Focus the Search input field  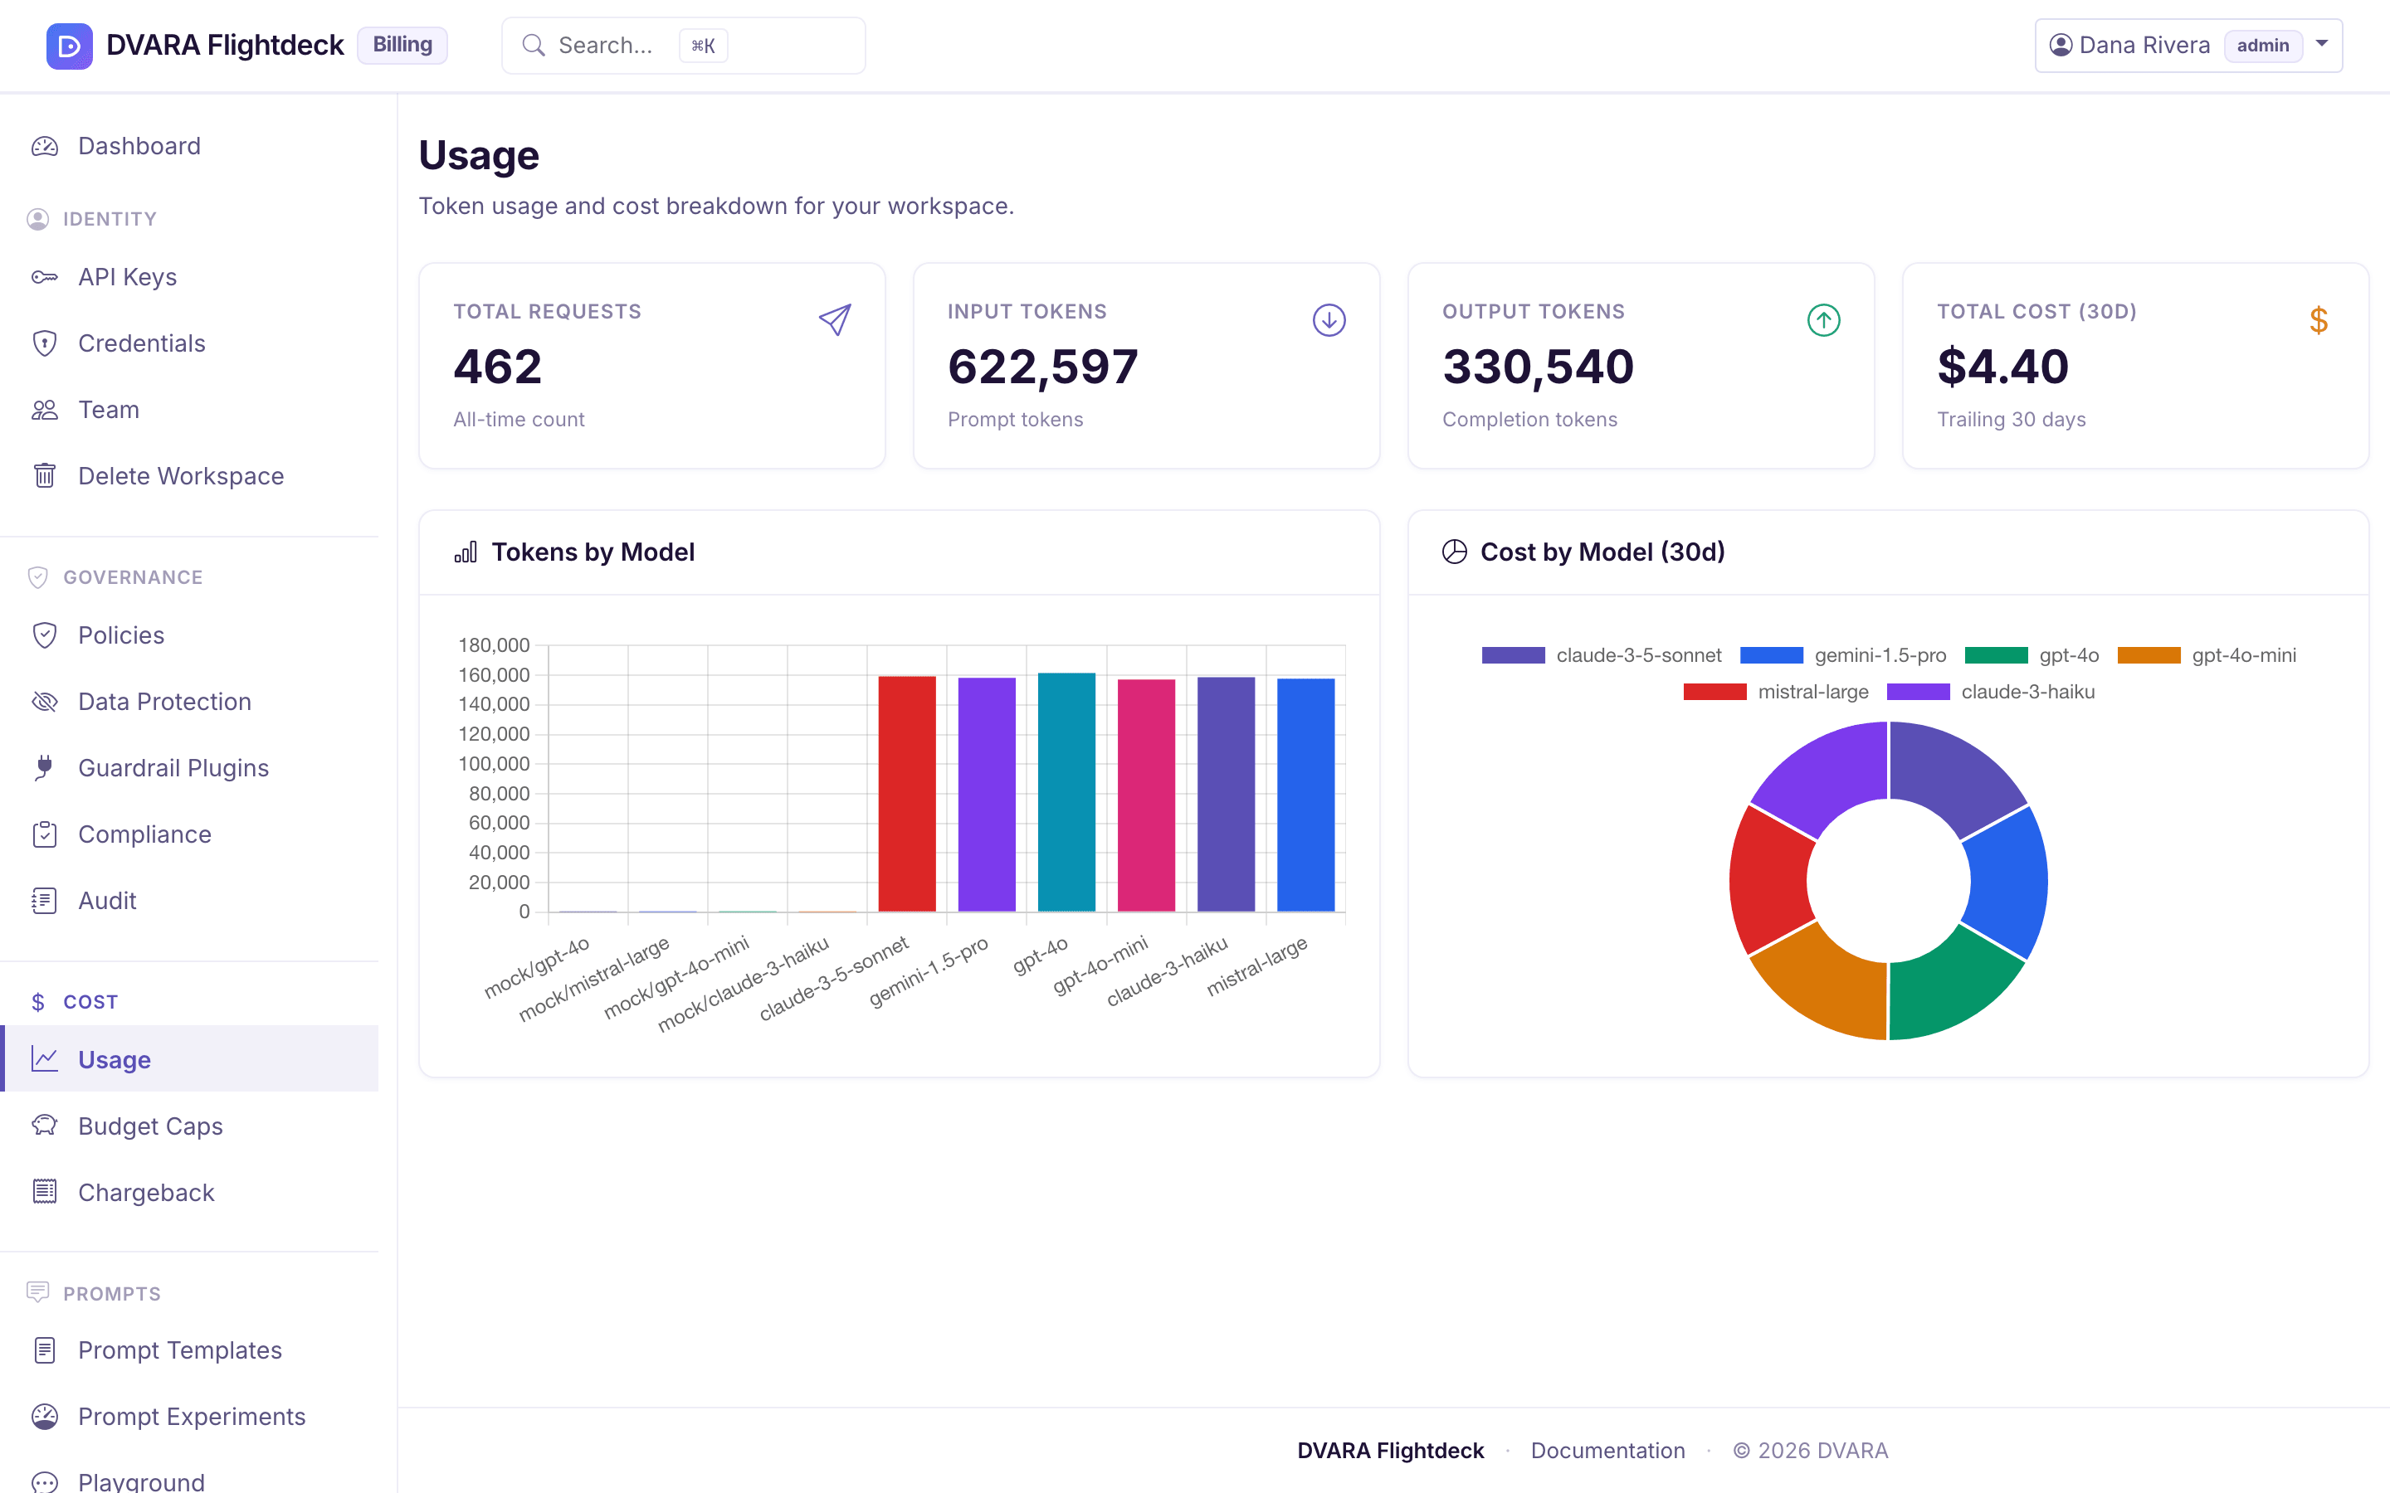[x=684, y=46]
